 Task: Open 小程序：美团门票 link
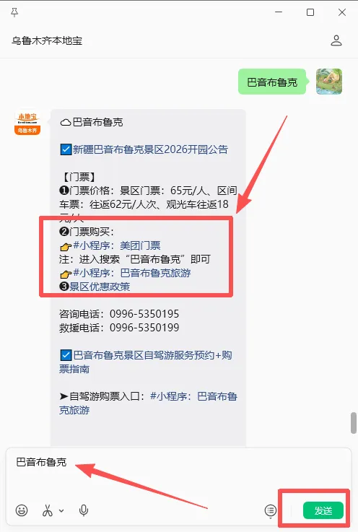pyautogui.click(x=117, y=245)
